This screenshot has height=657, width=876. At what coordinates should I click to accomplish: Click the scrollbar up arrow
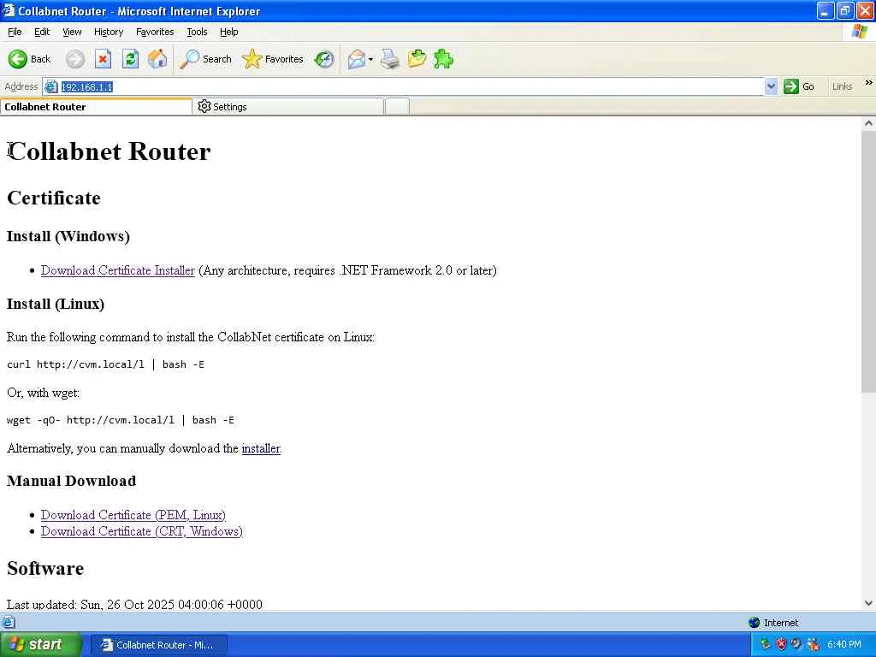click(868, 123)
